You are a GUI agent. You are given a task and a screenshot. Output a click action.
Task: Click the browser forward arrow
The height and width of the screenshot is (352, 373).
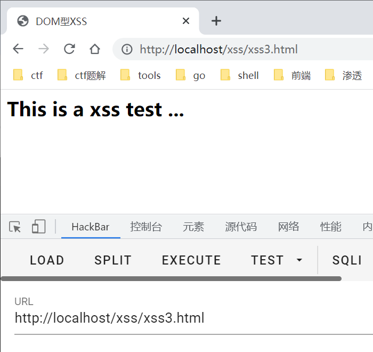(x=44, y=49)
